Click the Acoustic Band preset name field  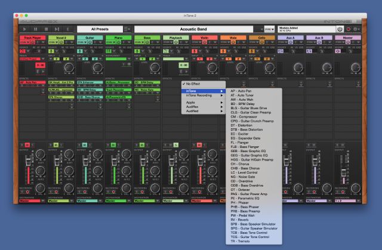(193, 29)
